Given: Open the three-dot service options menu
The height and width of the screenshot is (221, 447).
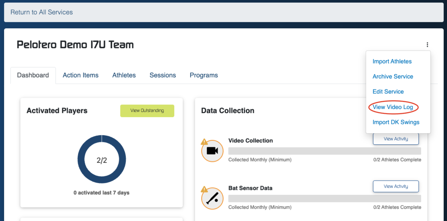Looking at the screenshot, I should (427, 45).
